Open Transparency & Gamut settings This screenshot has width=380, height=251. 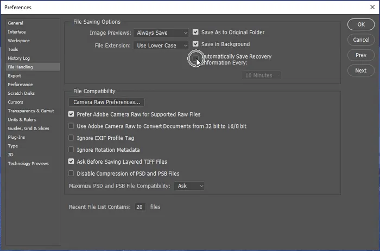tap(30, 111)
